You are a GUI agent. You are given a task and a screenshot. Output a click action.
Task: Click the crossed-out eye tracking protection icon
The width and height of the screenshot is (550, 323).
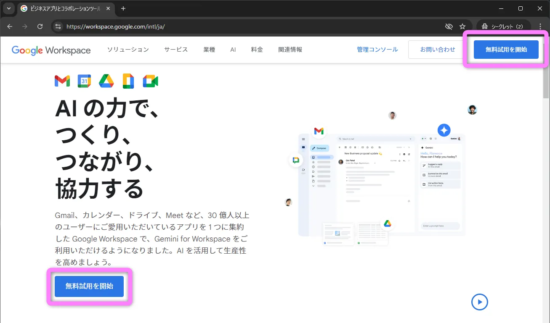pos(449,26)
